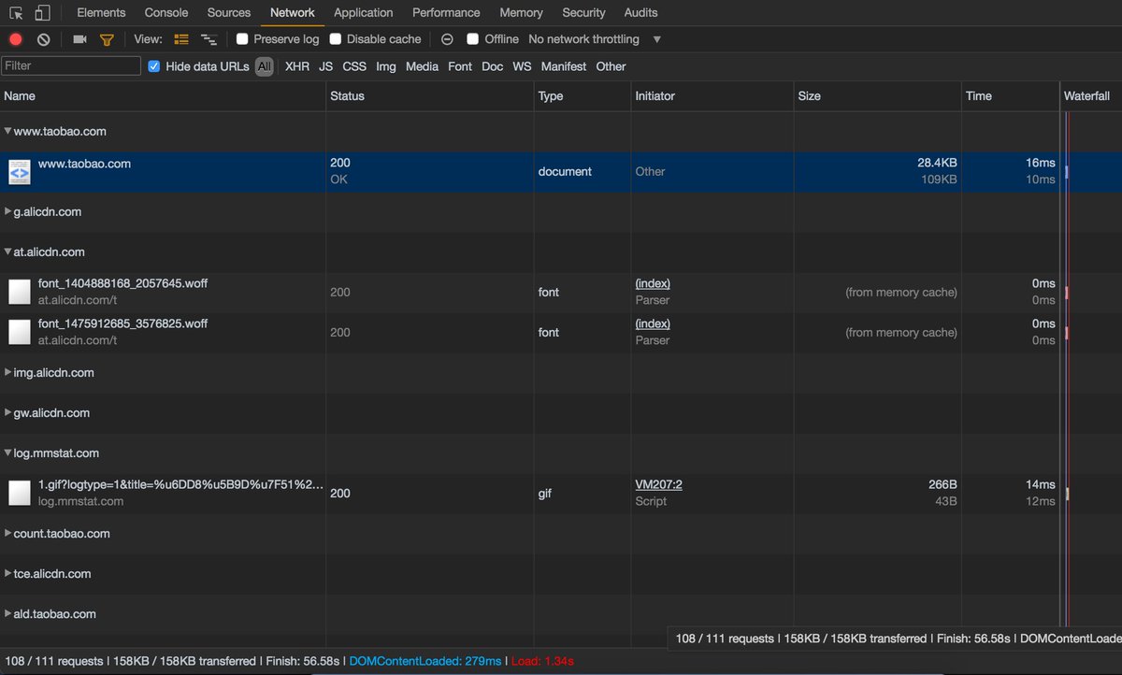Click file icon of 1.gif request

tap(20, 493)
